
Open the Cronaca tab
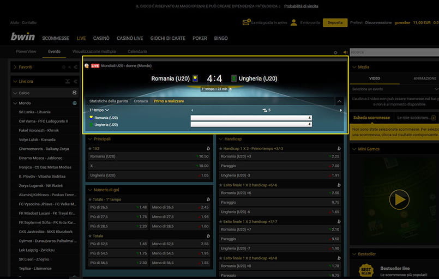coord(141,101)
